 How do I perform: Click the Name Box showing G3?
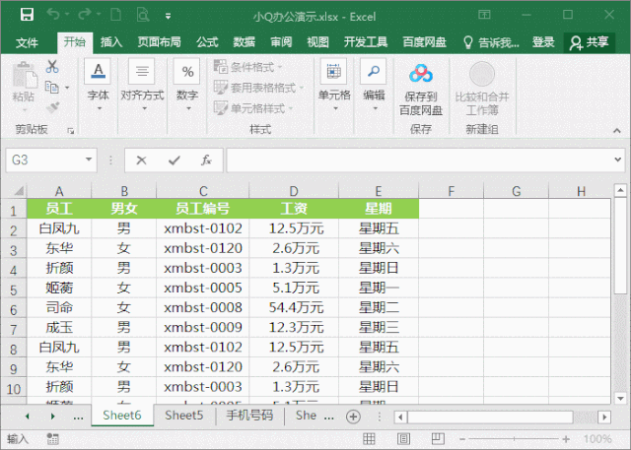click(45, 160)
